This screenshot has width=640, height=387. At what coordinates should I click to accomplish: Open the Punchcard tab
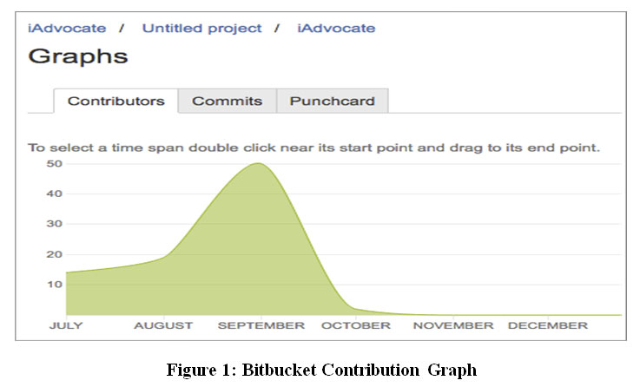[x=332, y=101]
